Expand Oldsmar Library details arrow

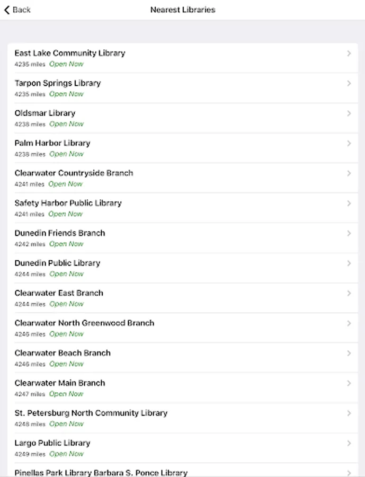(x=349, y=113)
